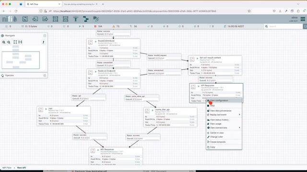
Task: Expand the browser tab list chevron
Action: [298, 4]
